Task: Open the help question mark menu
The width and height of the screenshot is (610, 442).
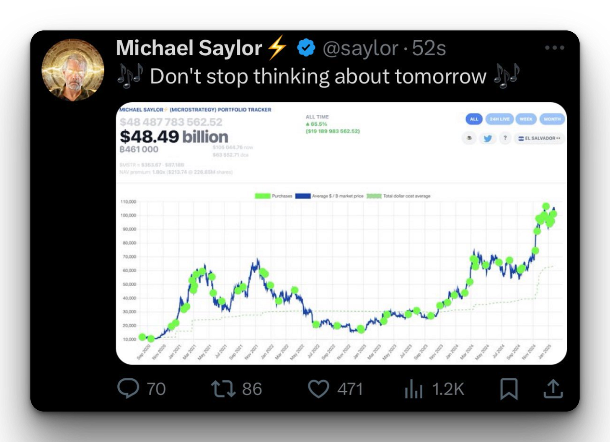Action: point(505,138)
